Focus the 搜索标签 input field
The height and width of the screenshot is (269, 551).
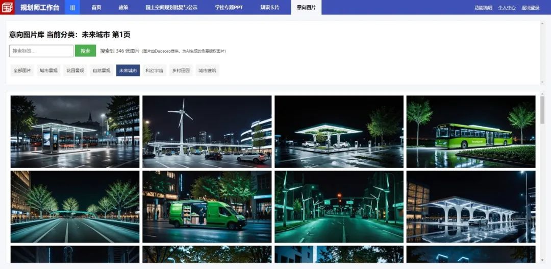pos(41,51)
